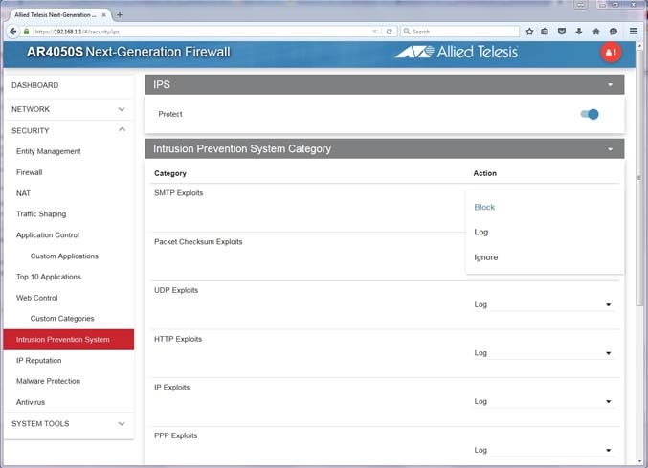Open the UDP Exploits action dropdown
Viewport: 648px width, 468px height.
tap(543, 305)
